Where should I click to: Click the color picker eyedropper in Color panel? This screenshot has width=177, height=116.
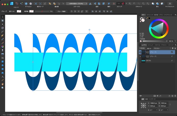pos(147,19)
